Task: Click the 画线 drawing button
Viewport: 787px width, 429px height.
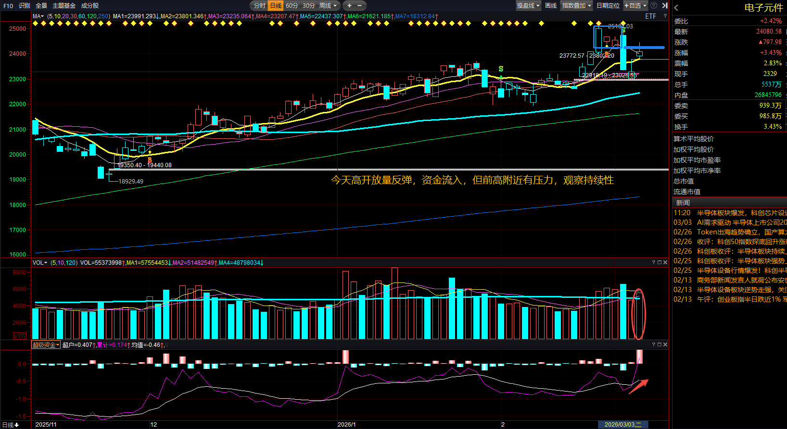Action: pyautogui.click(x=551, y=6)
